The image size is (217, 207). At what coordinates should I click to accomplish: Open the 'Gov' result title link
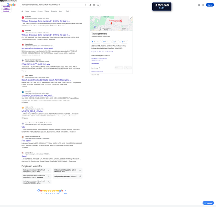point(23,127)
